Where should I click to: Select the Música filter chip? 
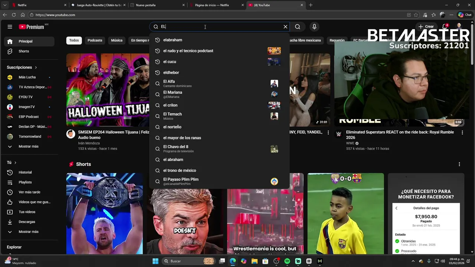117,40
